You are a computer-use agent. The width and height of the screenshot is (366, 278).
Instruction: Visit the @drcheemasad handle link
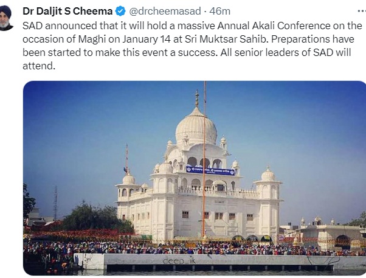tap(165, 11)
